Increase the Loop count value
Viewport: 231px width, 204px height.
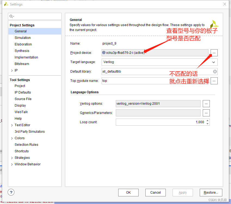207,120
